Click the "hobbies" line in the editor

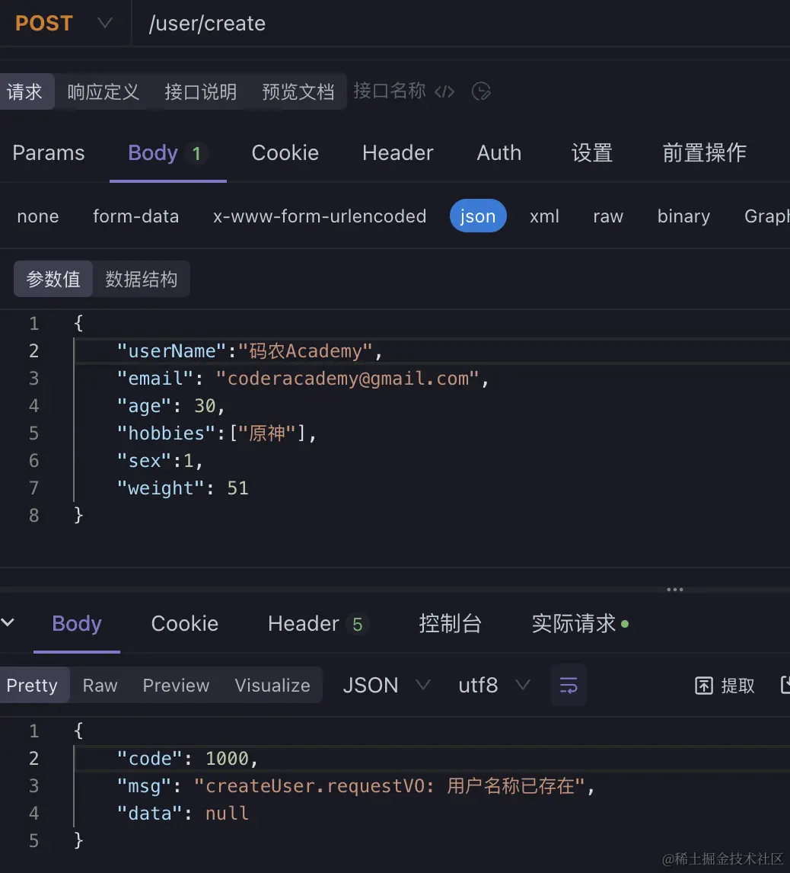(x=216, y=433)
